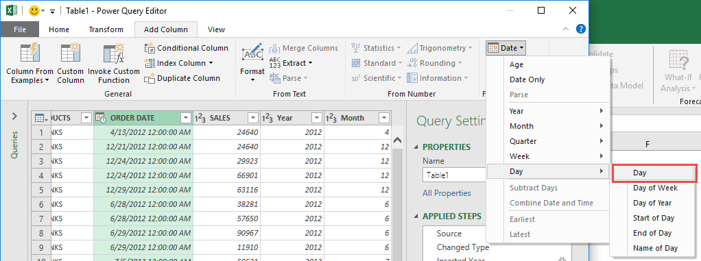Open the Week submenu
This screenshot has width=701, height=261.
[547, 157]
